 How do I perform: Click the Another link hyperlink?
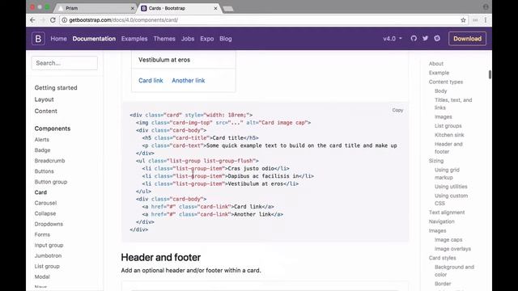pyautogui.click(x=189, y=81)
